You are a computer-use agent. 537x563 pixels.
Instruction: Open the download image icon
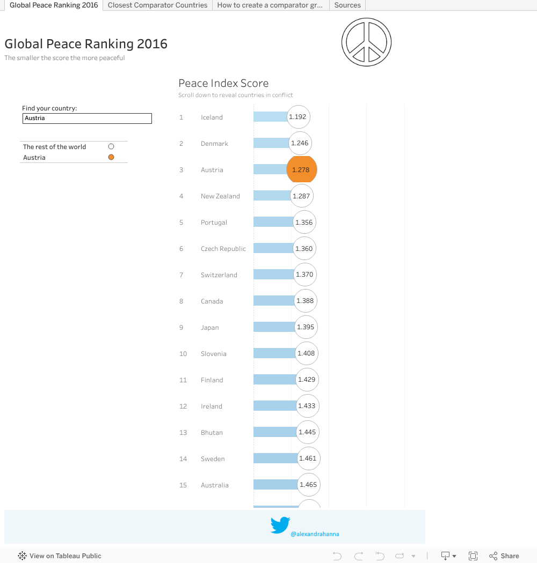[445, 556]
